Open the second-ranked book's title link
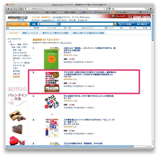This screenshot has width=159, height=157. [x=90, y=73]
